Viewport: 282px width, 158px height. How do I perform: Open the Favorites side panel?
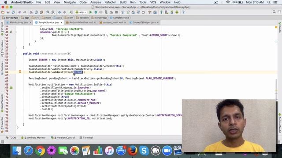(x=2, y=125)
